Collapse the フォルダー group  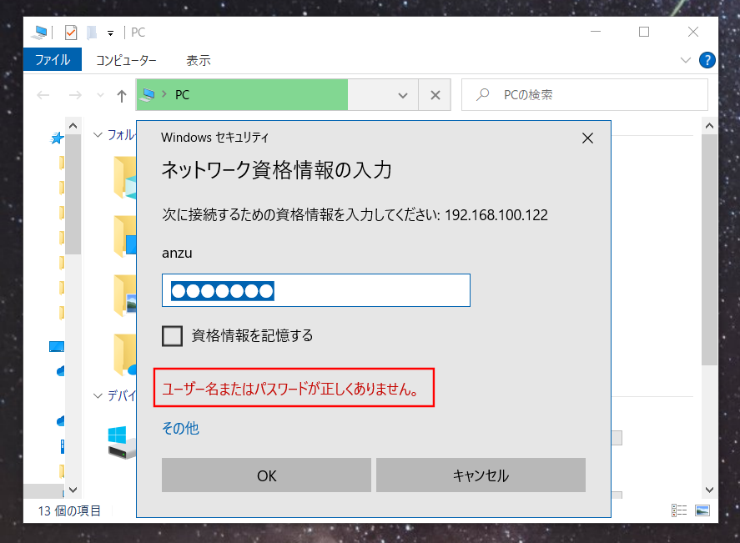pos(98,134)
